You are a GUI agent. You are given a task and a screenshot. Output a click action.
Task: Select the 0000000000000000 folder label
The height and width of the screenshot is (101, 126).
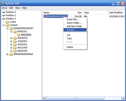(x=23, y=54)
